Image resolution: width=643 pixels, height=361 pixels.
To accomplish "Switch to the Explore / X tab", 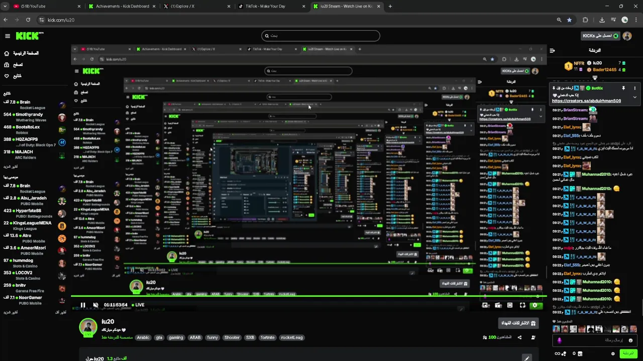I will pos(197,6).
